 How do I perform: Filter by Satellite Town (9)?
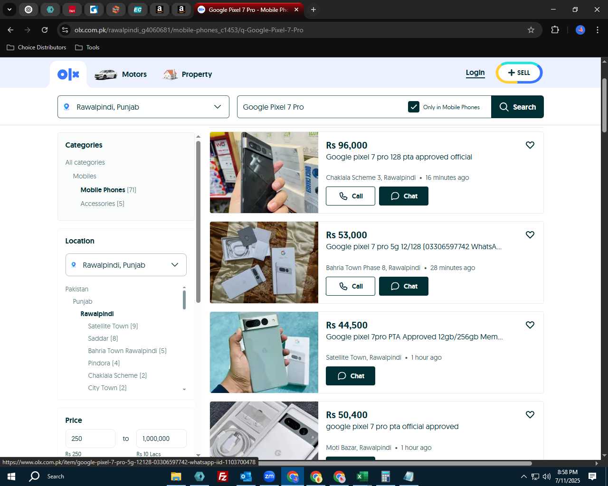(113, 326)
